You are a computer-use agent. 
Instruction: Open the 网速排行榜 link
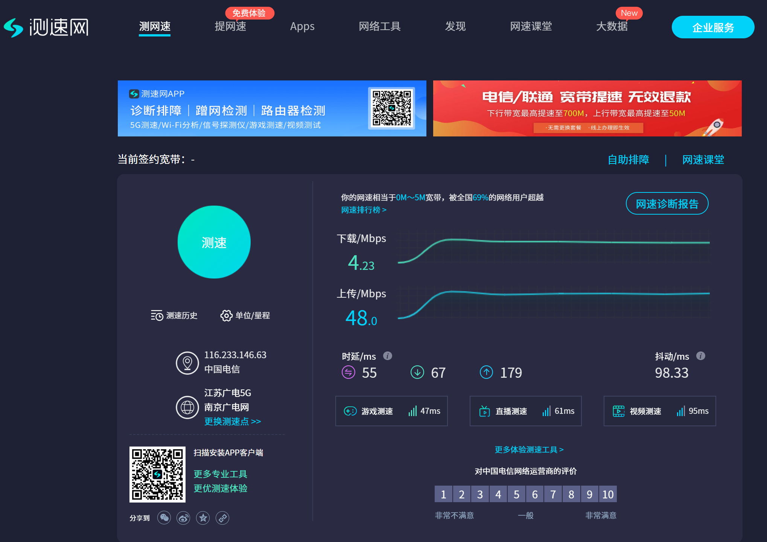pyautogui.click(x=364, y=210)
